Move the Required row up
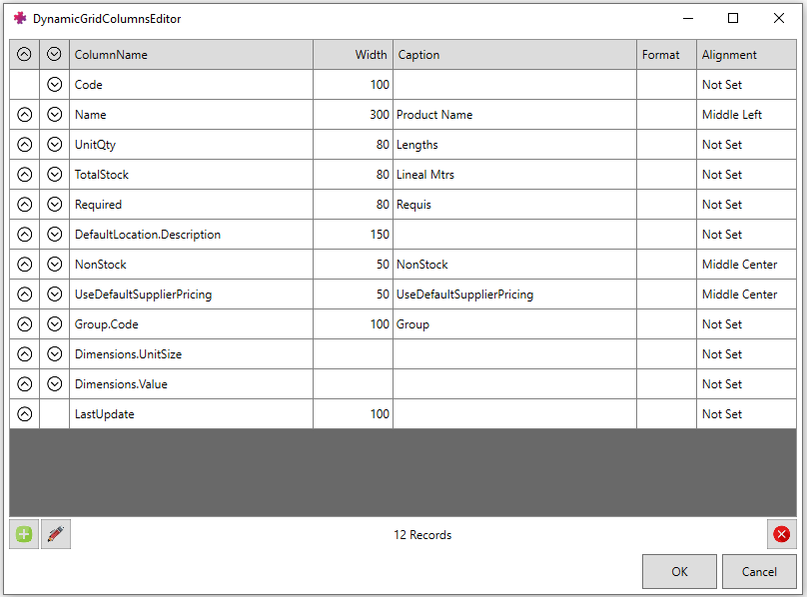This screenshot has height=597, width=807. pos(24,205)
